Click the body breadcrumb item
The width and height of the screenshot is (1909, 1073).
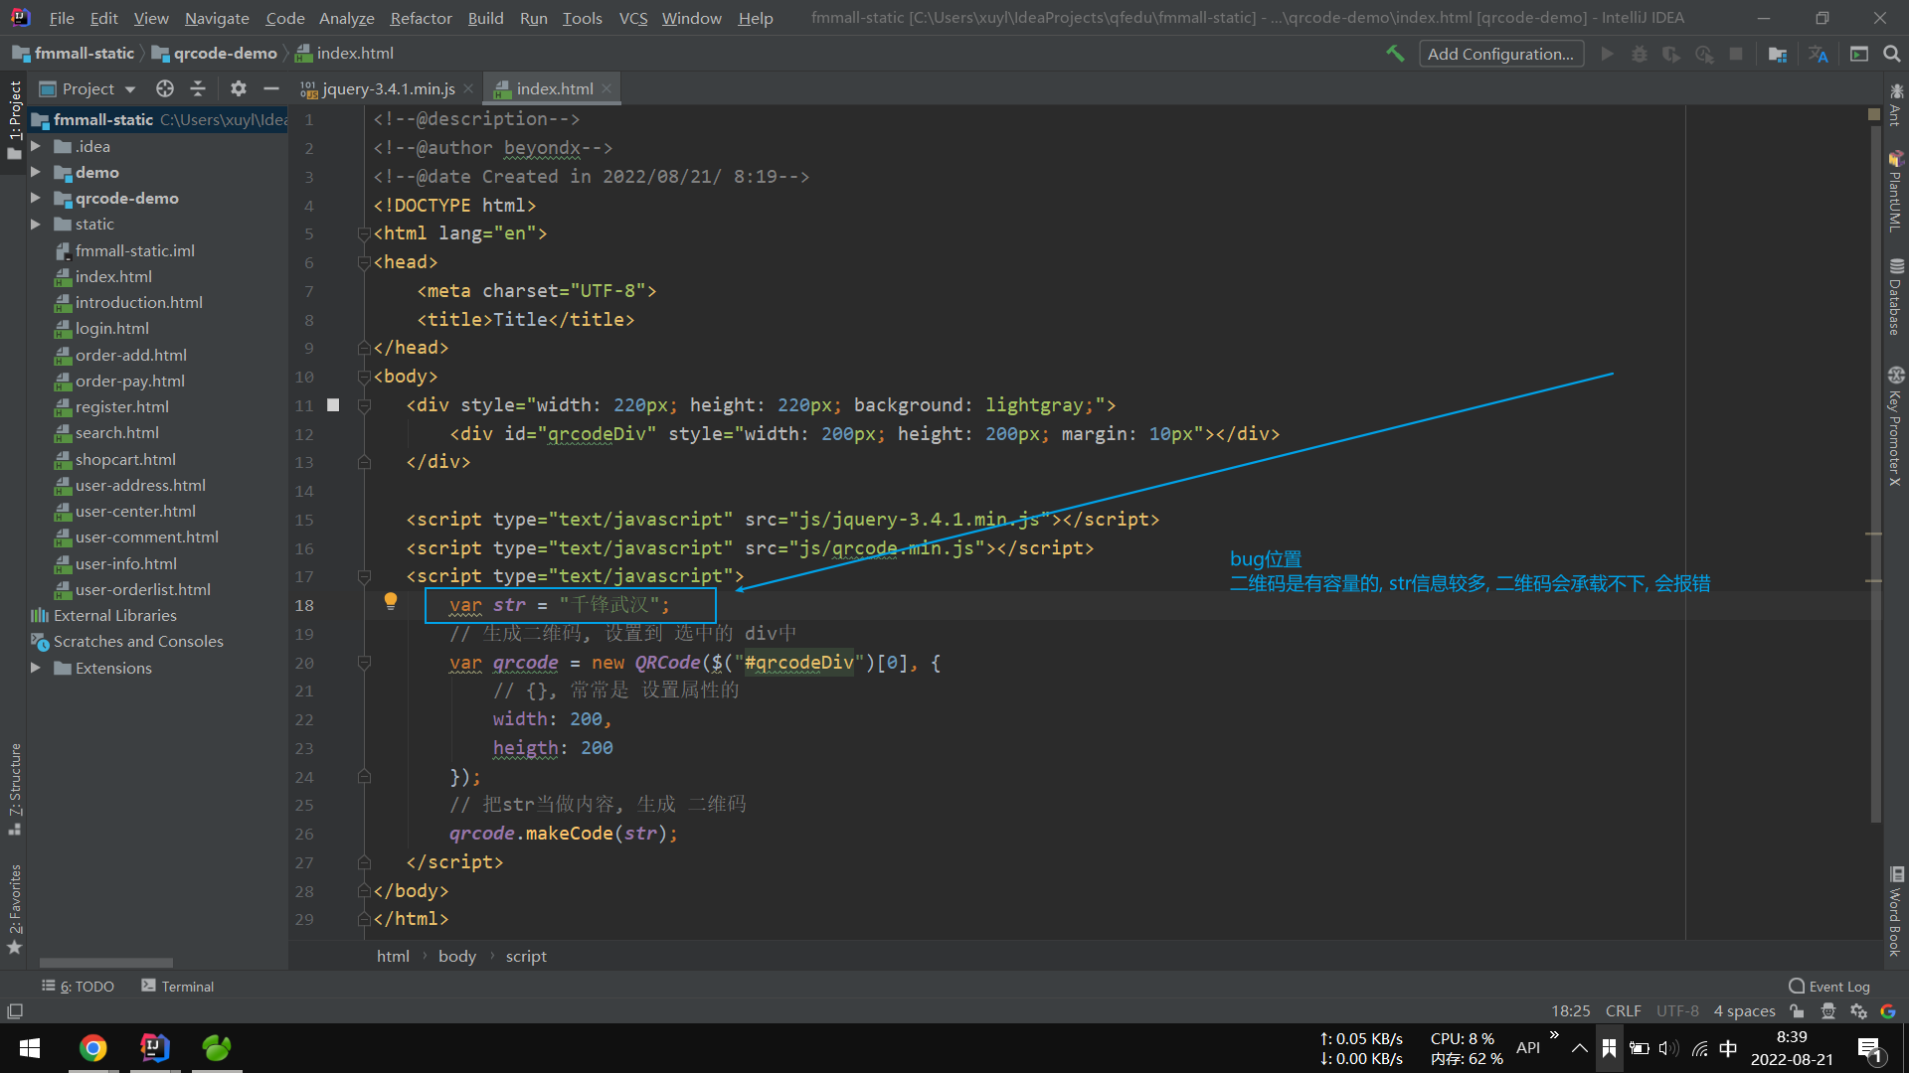point(457,956)
